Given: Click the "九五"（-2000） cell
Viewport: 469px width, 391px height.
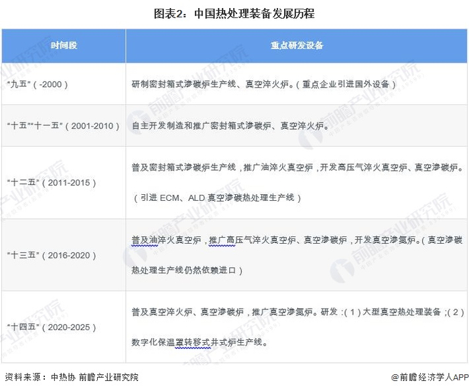Looking at the screenshot, I should tap(64, 84).
